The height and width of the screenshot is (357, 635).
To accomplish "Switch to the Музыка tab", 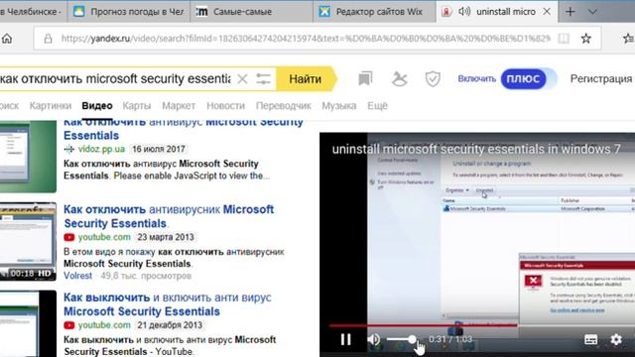I will click(339, 106).
